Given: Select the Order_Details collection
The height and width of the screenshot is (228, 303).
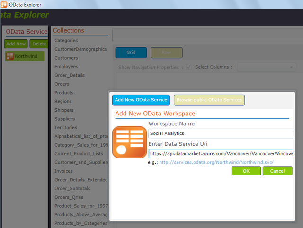Looking at the screenshot, I should [70, 75].
